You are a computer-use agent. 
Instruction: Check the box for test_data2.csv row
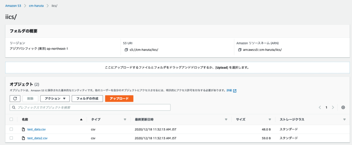tap(11, 138)
